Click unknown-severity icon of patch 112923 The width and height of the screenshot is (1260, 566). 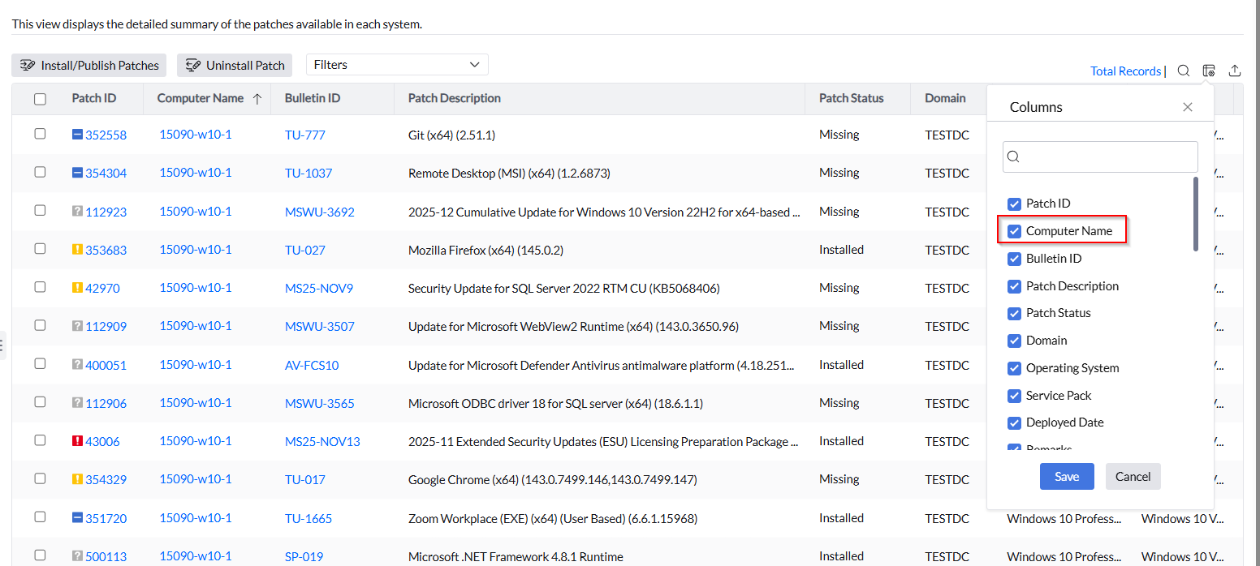(78, 211)
